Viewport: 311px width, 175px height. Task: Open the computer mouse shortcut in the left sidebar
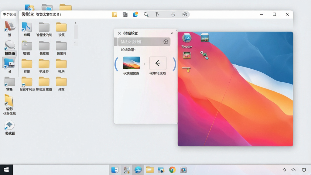[x=9, y=45]
